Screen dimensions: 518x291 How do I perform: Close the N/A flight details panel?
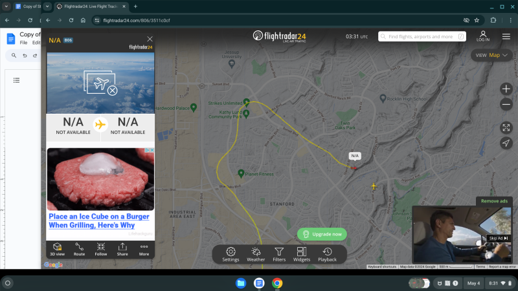[150, 39]
